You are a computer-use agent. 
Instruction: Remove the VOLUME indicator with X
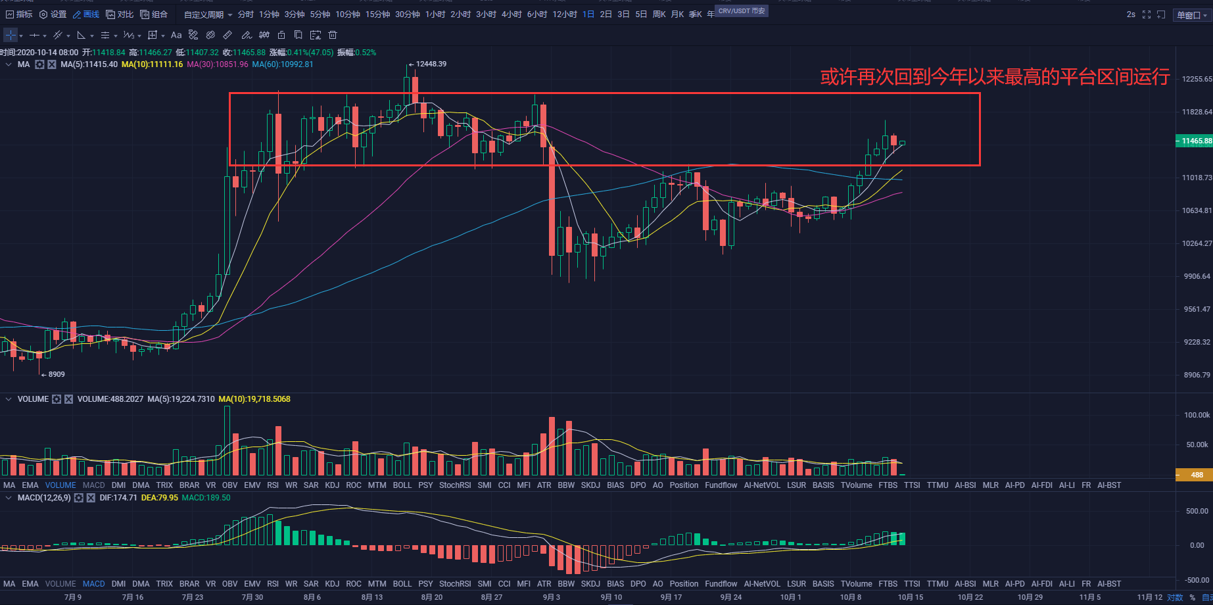68,399
